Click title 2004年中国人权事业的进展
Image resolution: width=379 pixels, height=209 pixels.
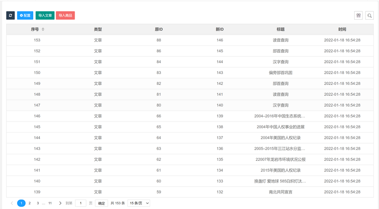tap(281, 127)
